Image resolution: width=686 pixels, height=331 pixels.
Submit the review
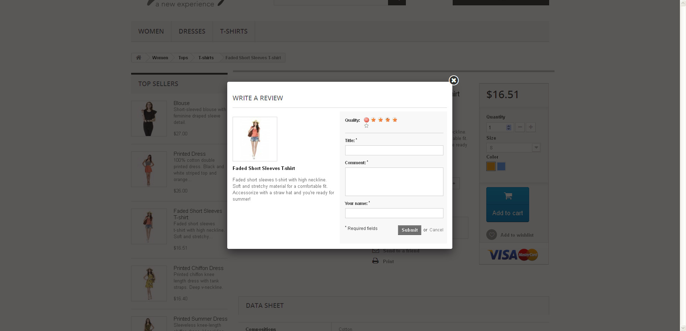[409, 230]
